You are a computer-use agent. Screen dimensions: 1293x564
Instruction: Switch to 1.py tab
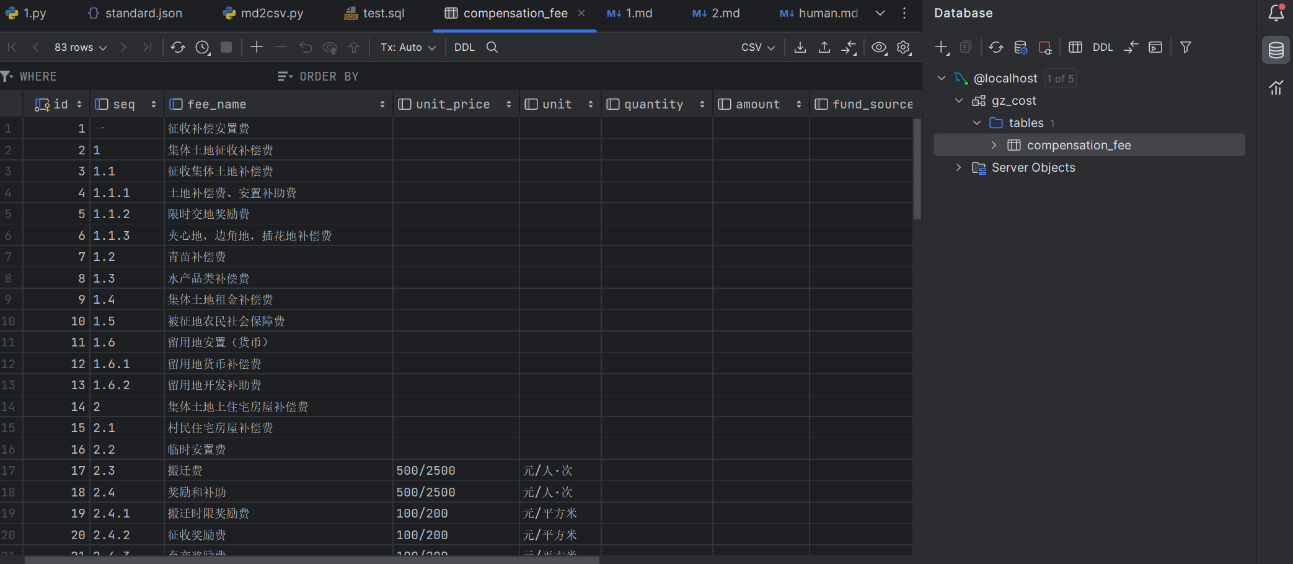26,13
